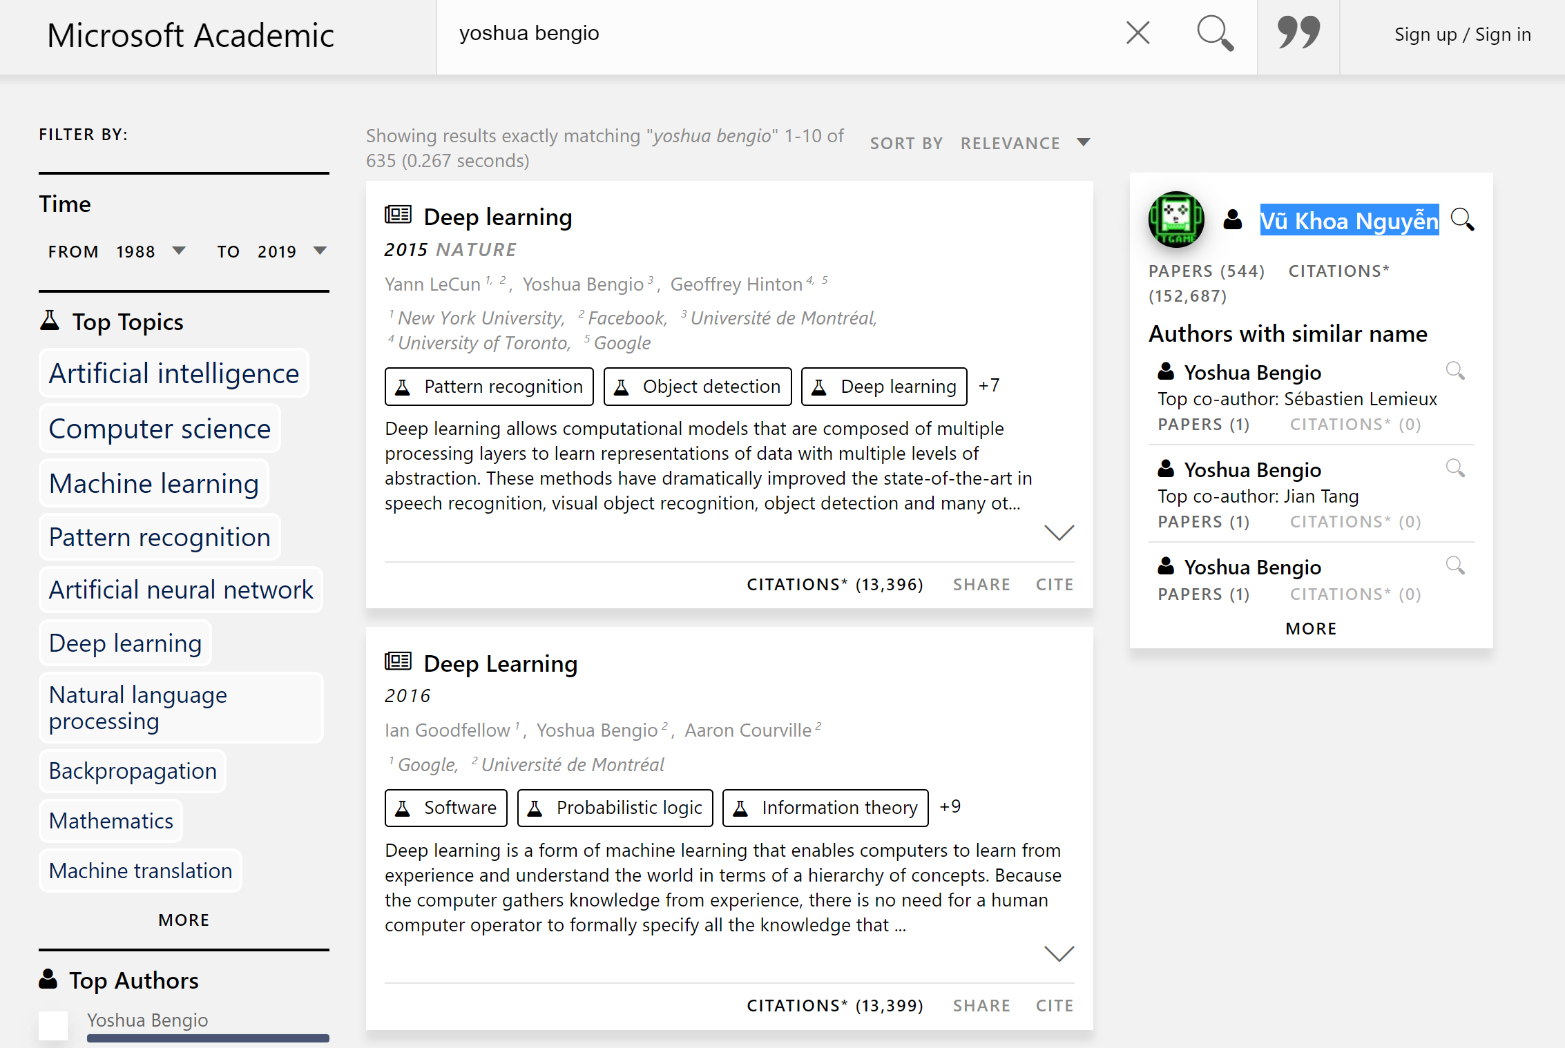Open the FROM 1988 year dropdown
1565x1048 pixels.
[x=179, y=251]
